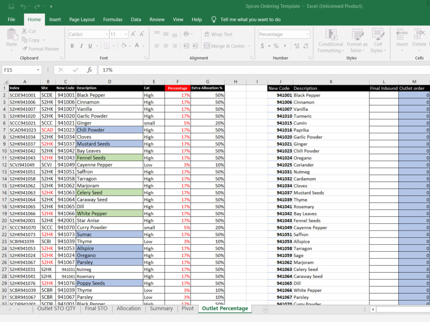
Task: Open the Format Painter tool
Action: tap(41, 49)
